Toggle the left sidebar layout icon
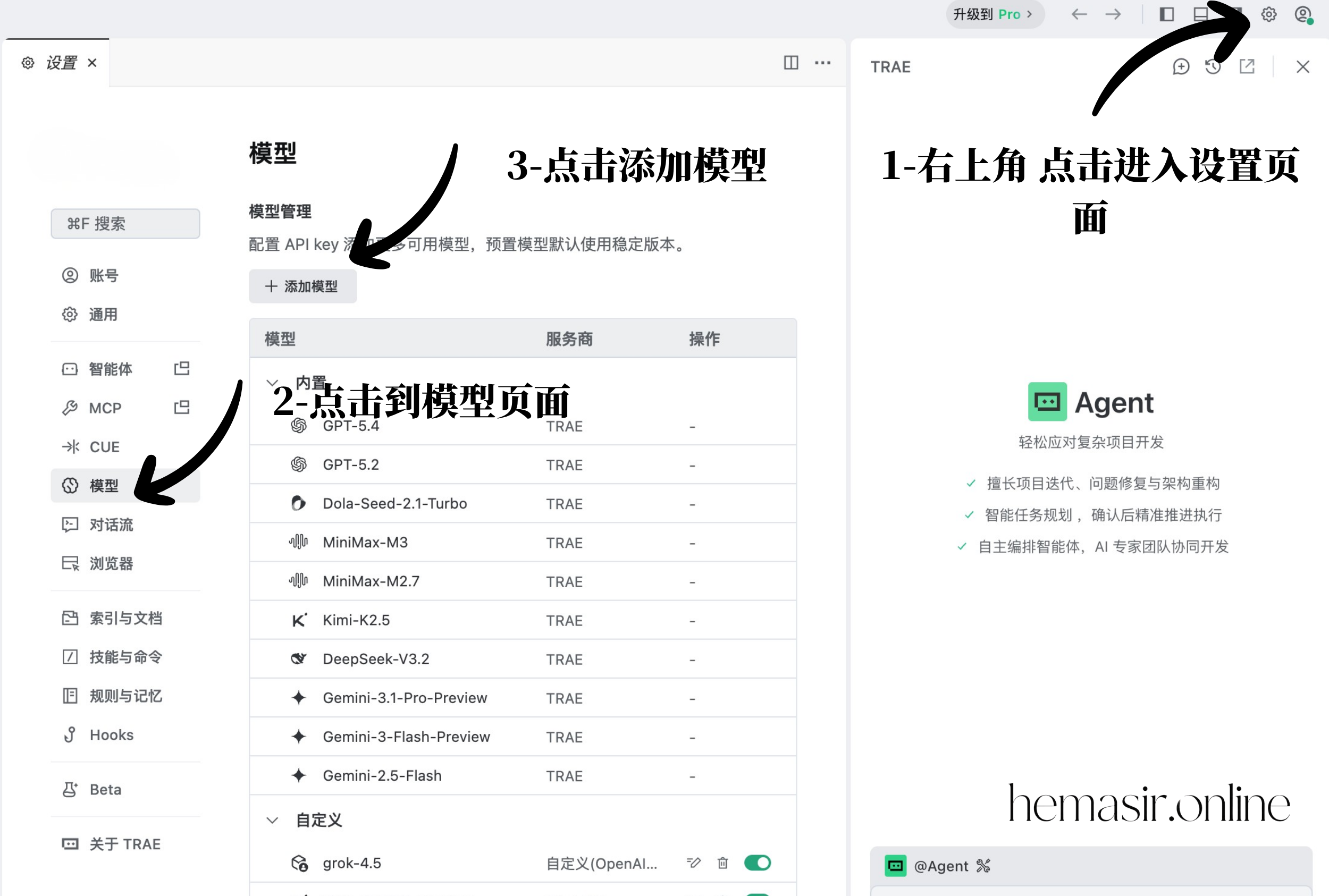The height and width of the screenshot is (896, 1329). click(x=1166, y=14)
